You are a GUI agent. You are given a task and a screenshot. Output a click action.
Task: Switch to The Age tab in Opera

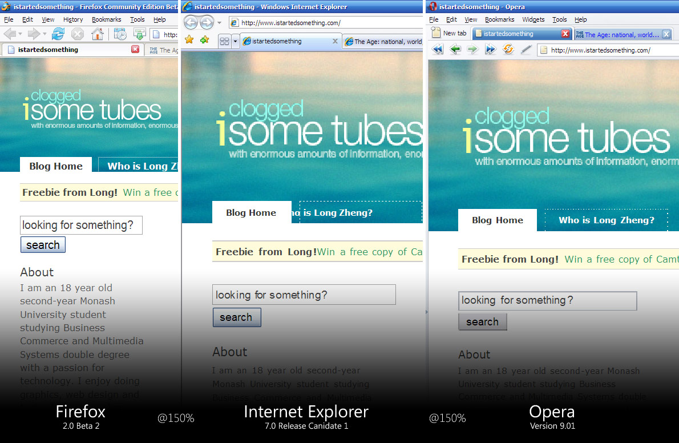click(x=617, y=34)
